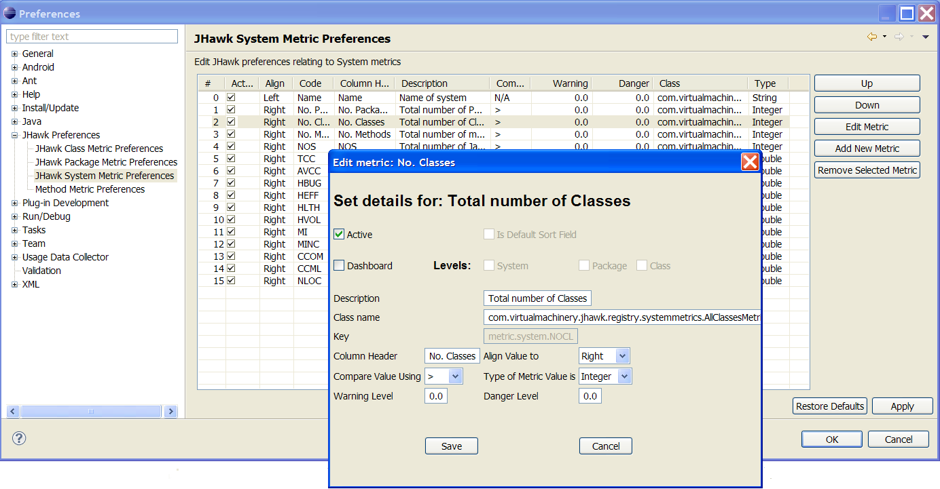Viewport: 940px width, 489px height.
Task: Toggle the Active checkbox in Edit metric dialog
Action: tap(339, 234)
